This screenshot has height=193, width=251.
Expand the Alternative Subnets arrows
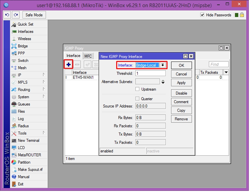[163, 82]
